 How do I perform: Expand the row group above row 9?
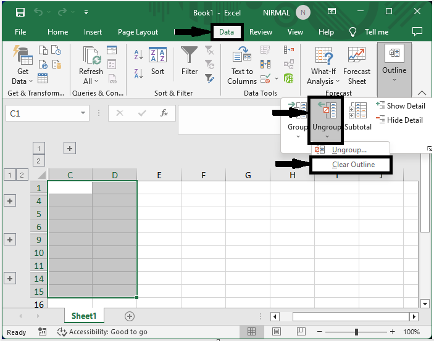click(x=10, y=239)
